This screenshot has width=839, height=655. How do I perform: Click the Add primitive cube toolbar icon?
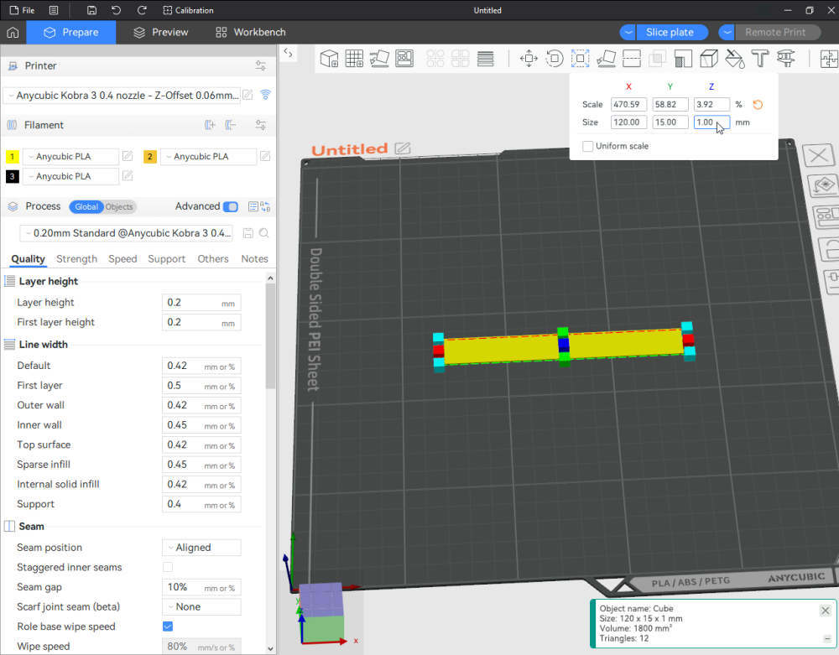pyautogui.click(x=329, y=58)
